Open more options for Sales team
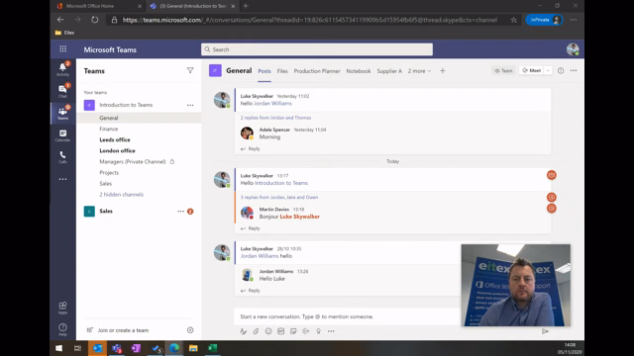This screenshot has width=634, height=356. pos(180,211)
